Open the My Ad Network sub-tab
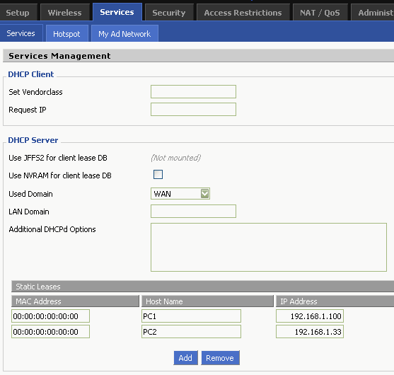Image resolution: width=394 pixels, height=375 pixels. (x=124, y=33)
